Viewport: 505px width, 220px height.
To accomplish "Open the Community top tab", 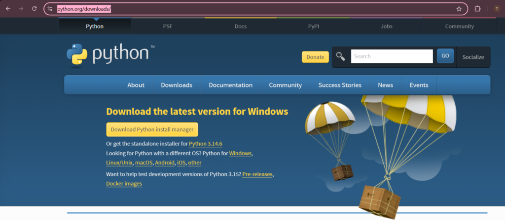I will (x=459, y=27).
